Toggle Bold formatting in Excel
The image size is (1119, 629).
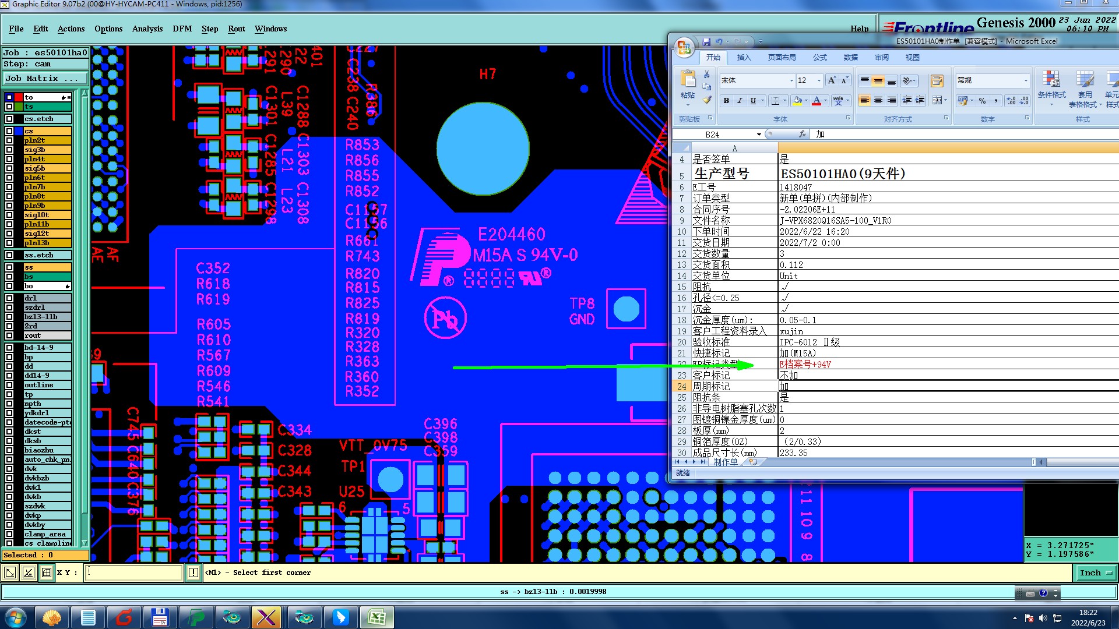[x=726, y=101]
